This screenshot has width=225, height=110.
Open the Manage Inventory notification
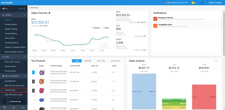tap(186, 19)
